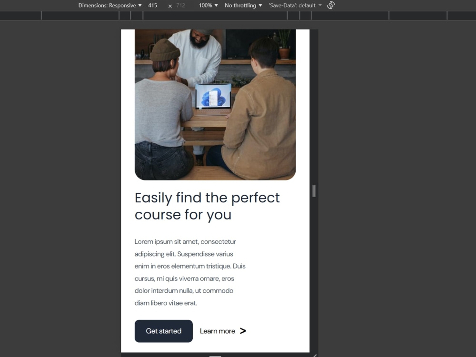Click the Lorem ipsum paragraph text
Screen dimensions: 476x357
(x=190, y=272)
